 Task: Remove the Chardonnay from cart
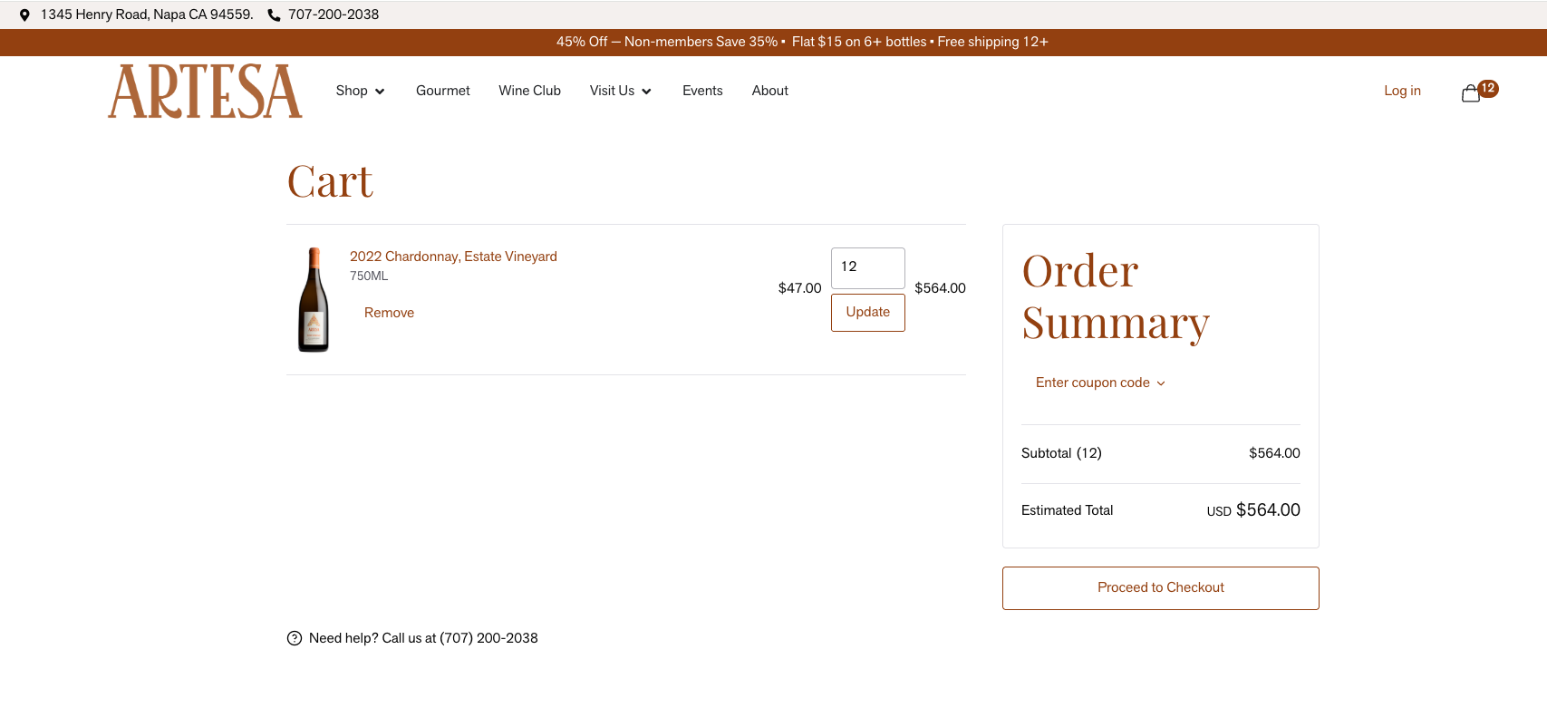[389, 313]
